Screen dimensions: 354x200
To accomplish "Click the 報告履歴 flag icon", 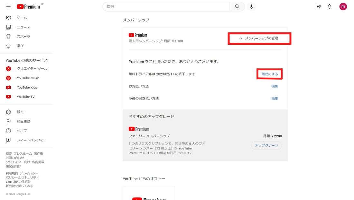I will point(8,121).
